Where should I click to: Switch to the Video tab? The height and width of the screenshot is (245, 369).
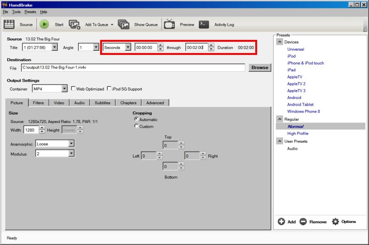click(x=59, y=103)
